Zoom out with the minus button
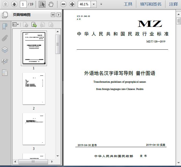Image resolution: width=181 pixels, height=167 pixels. [x=63, y=4]
